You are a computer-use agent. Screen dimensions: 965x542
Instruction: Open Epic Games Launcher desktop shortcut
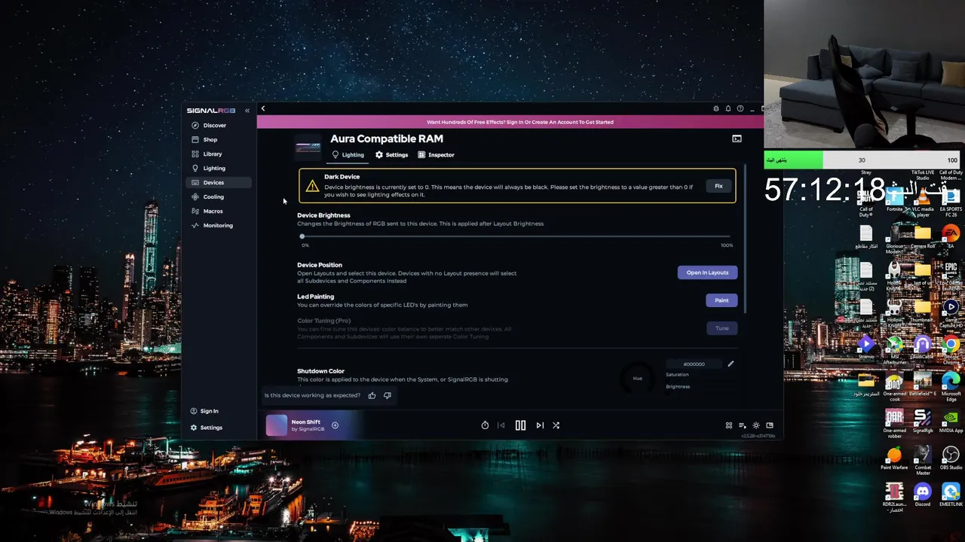[951, 276]
